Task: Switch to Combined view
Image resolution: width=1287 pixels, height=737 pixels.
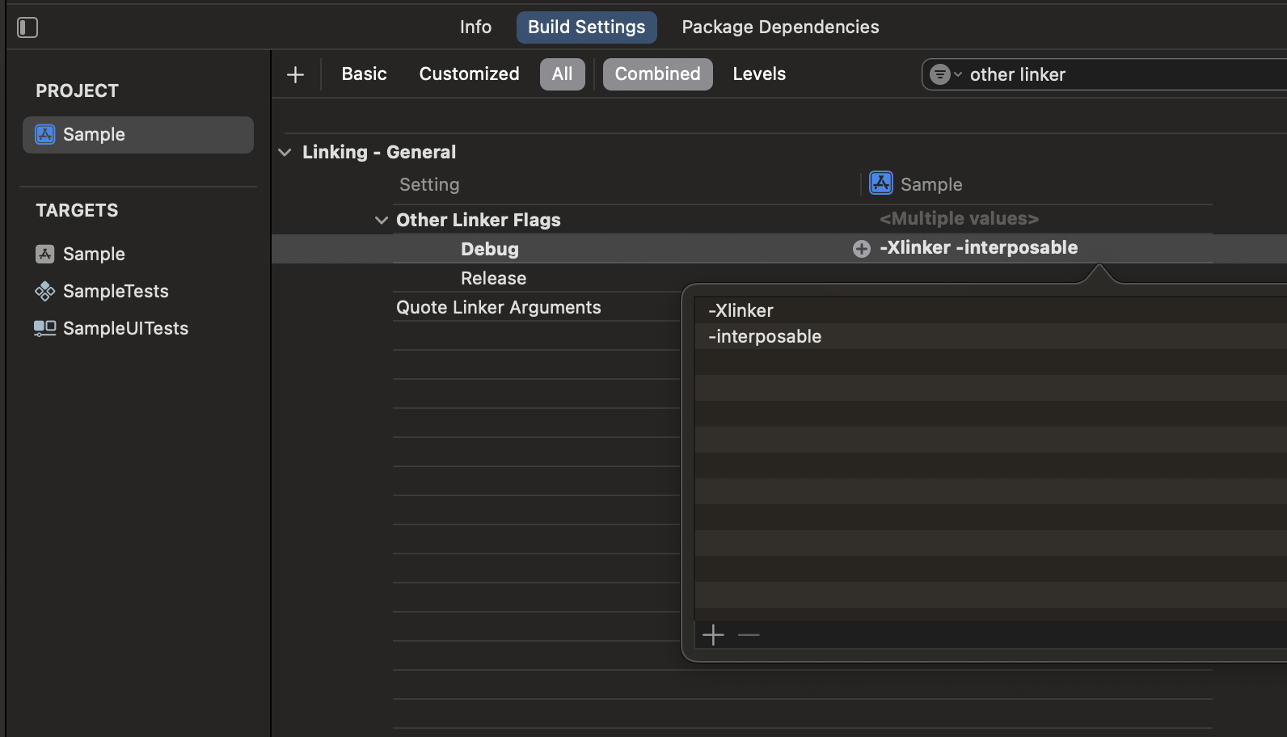Action: coord(657,74)
